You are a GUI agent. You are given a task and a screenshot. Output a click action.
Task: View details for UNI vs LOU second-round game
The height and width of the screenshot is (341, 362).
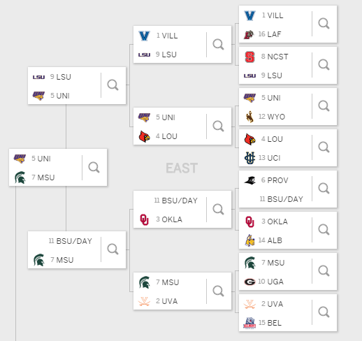coord(218,126)
